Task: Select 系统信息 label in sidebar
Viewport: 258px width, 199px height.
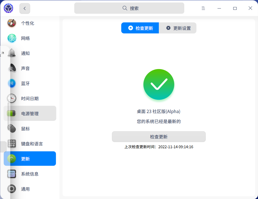Action: tap(30, 174)
